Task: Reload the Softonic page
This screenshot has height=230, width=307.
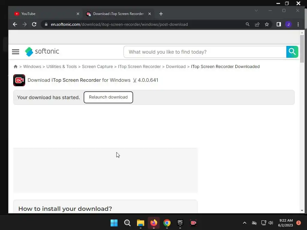Action: [34, 24]
